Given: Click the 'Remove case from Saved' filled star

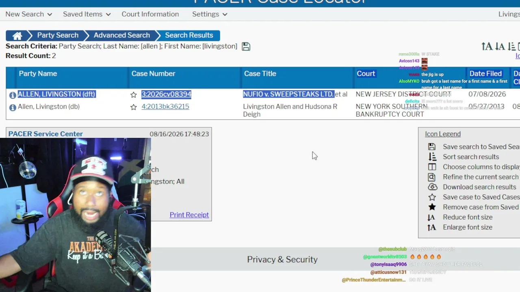Looking at the screenshot, I should point(432,207).
